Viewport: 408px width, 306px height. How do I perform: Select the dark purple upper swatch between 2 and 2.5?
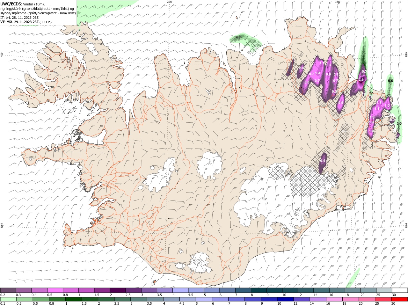118,290
